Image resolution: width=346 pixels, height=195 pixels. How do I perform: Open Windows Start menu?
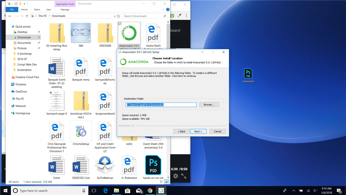[5, 191]
